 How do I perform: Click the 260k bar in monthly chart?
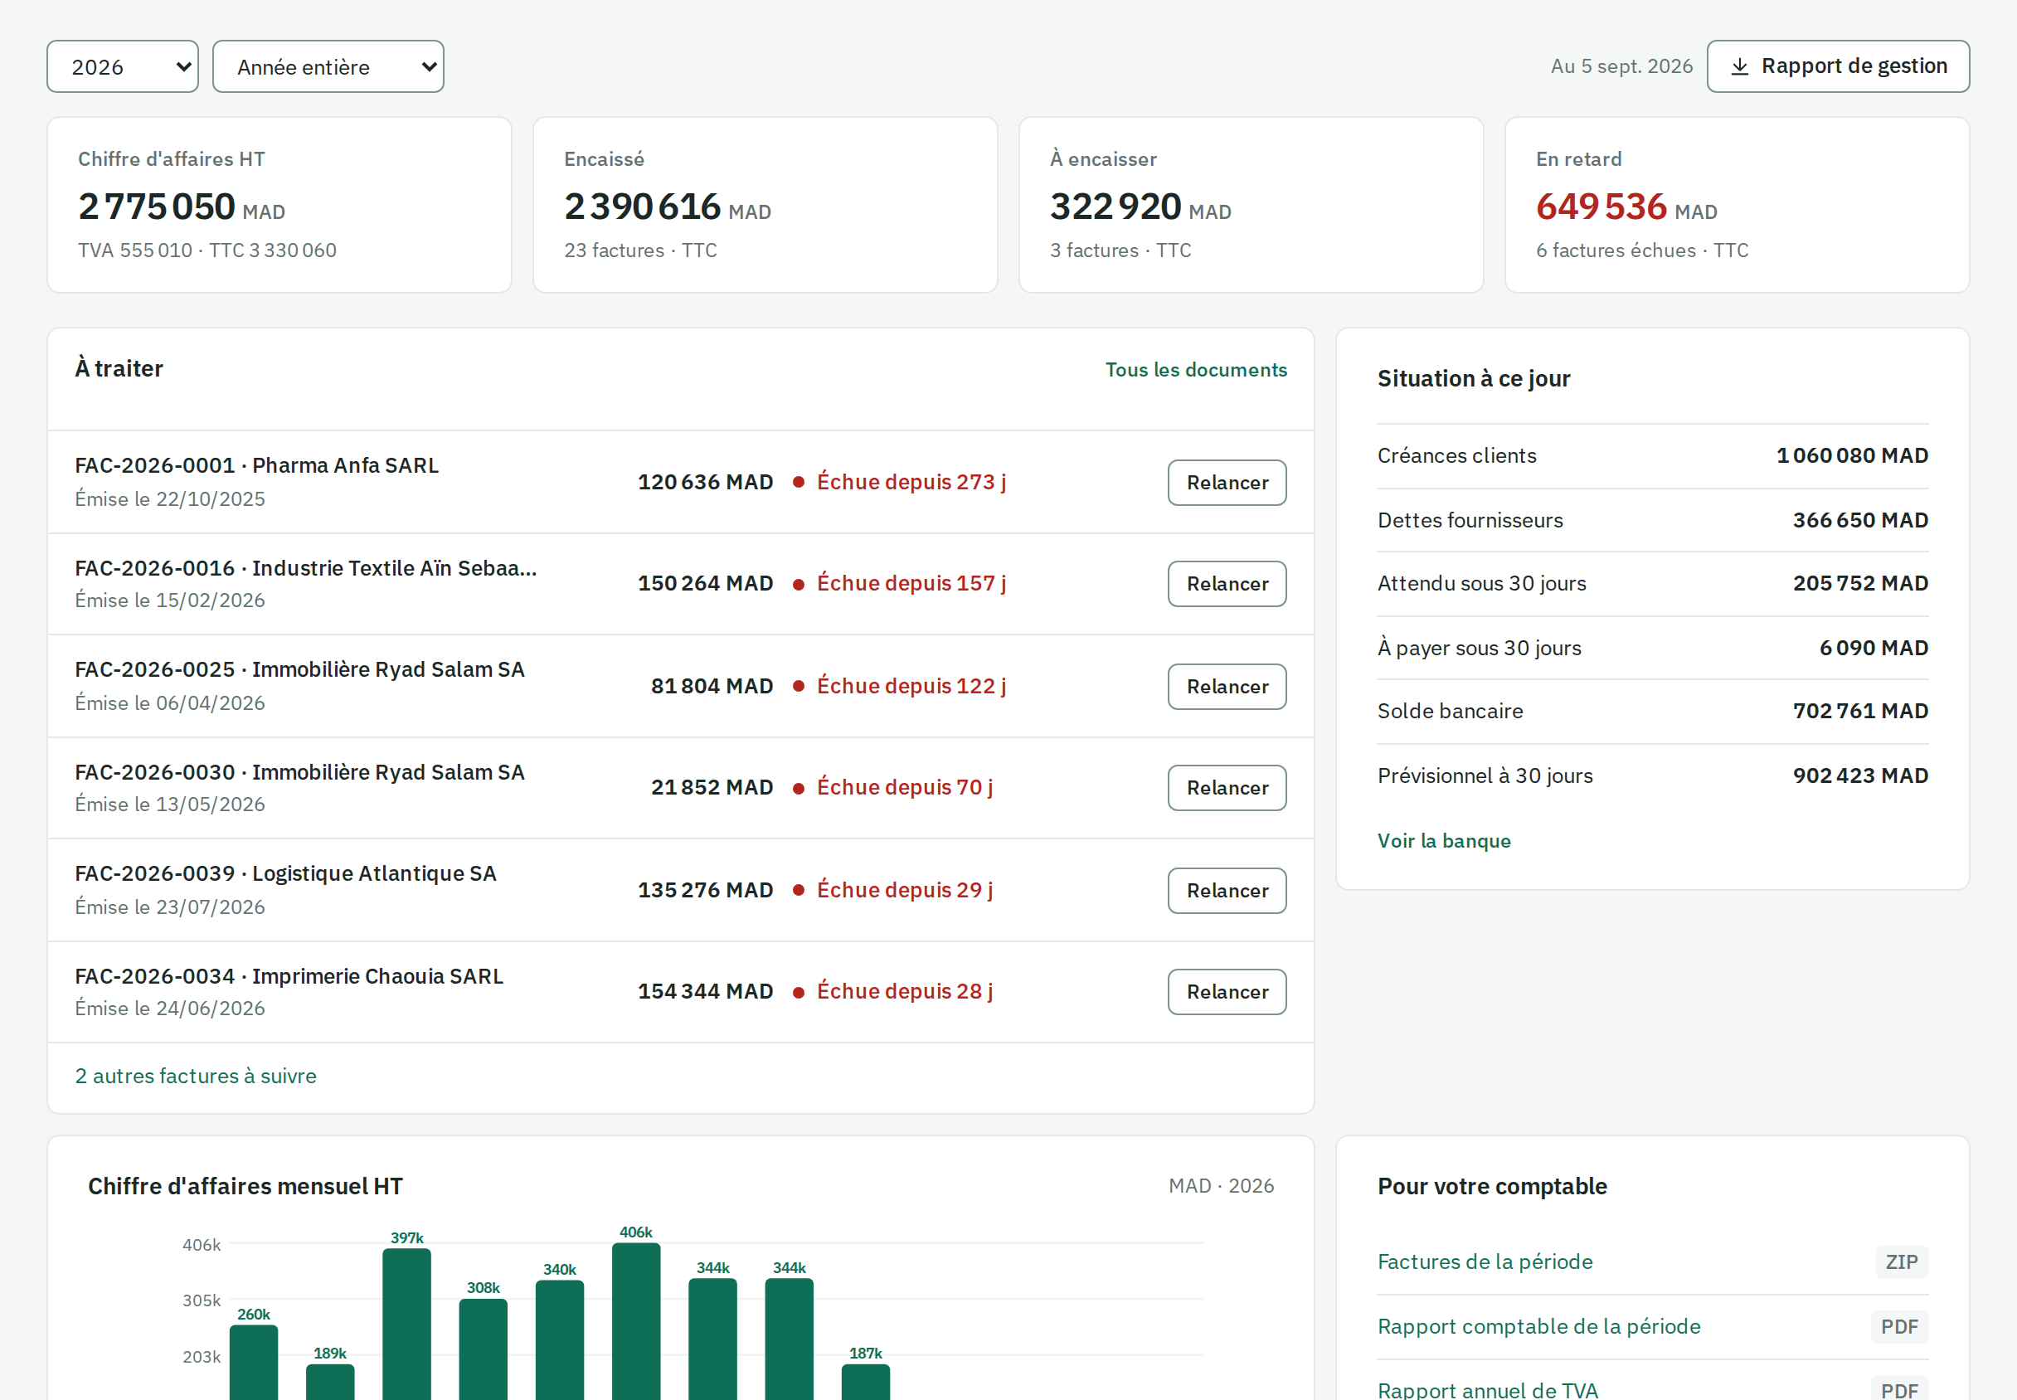[x=254, y=1363]
